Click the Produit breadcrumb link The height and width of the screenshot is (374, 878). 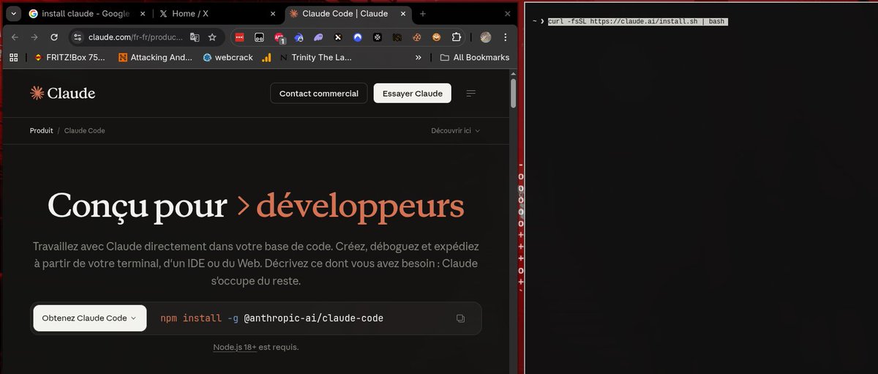41,130
